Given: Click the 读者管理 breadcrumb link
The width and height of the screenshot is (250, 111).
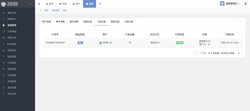Looking at the screenshot, I should (x=55, y=10).
